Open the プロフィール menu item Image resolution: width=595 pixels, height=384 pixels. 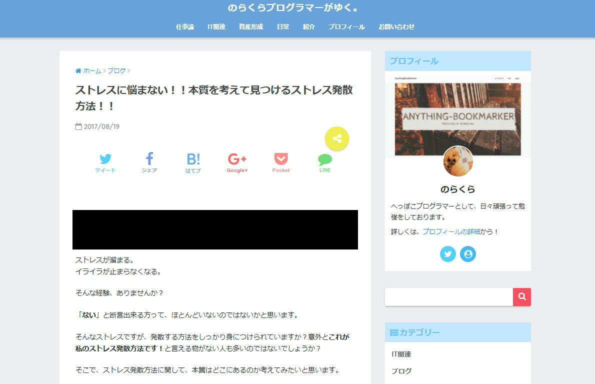coord(347,27)
